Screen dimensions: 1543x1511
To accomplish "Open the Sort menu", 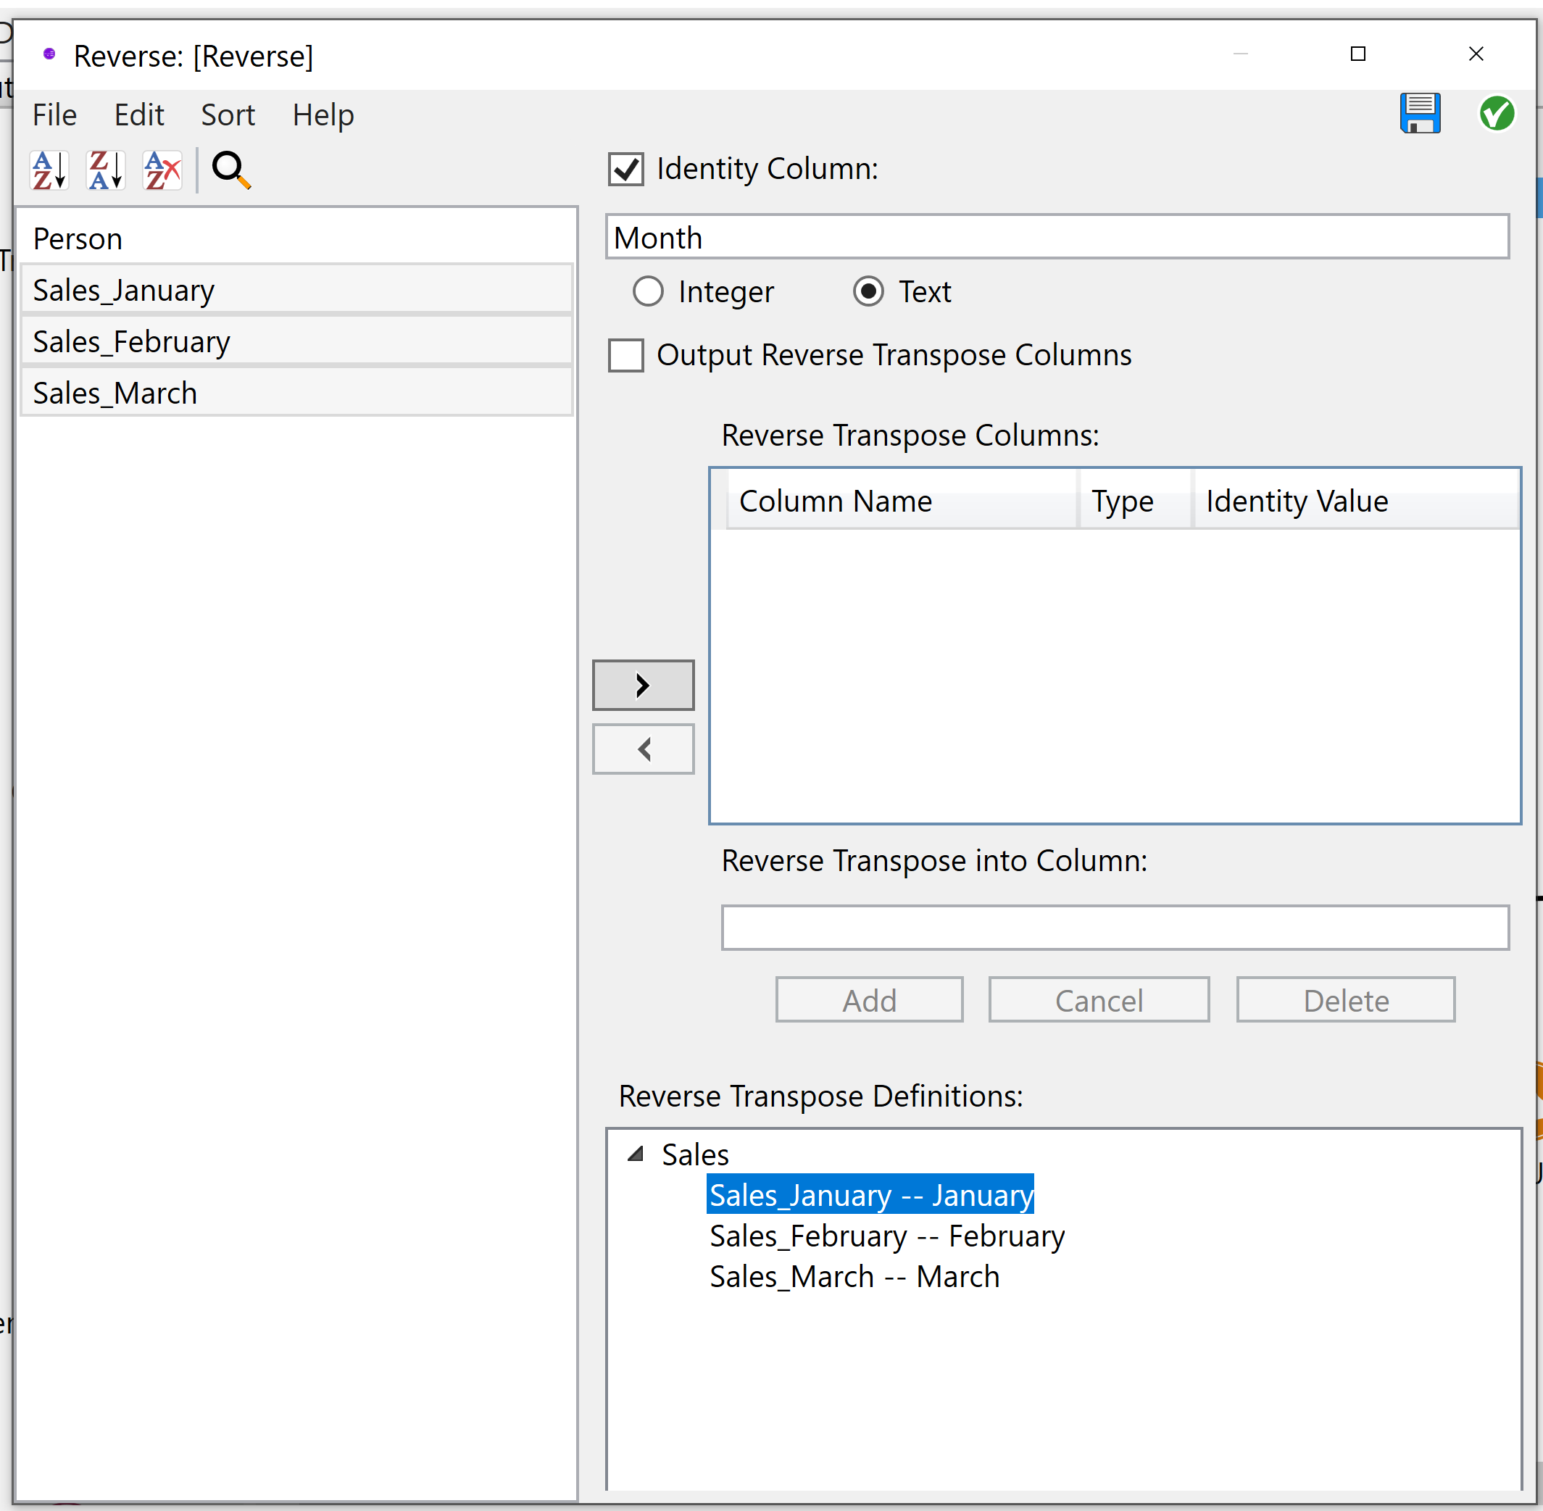I will coord(228,115).
